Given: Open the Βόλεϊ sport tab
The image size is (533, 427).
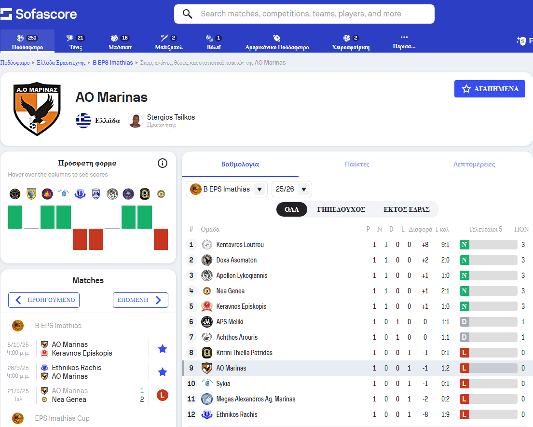Looking at the screenshot, I should (x=214, y=41).
